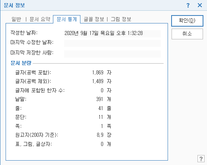Click the 글자에 포함된 한자 수 label
Viewport: 207px width, 165px height.
point(40,91)
